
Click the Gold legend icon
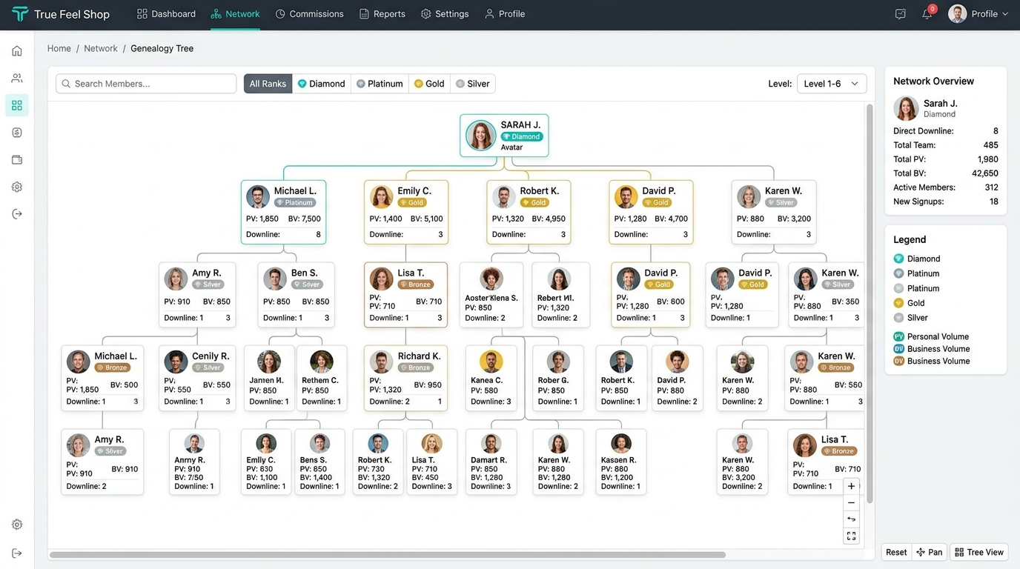tap(898, 303)
